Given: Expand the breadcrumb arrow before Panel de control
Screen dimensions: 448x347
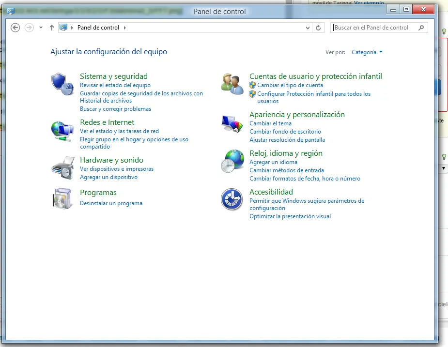Looking at the screenshot, I should 72,28.
